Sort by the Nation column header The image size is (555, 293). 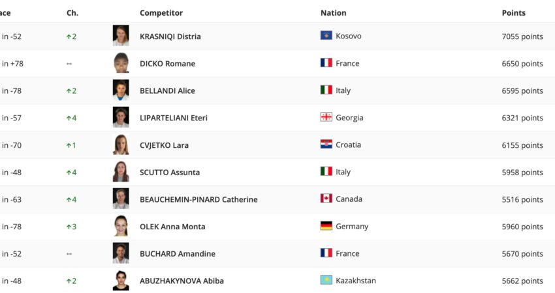click(x=333, y=13)
